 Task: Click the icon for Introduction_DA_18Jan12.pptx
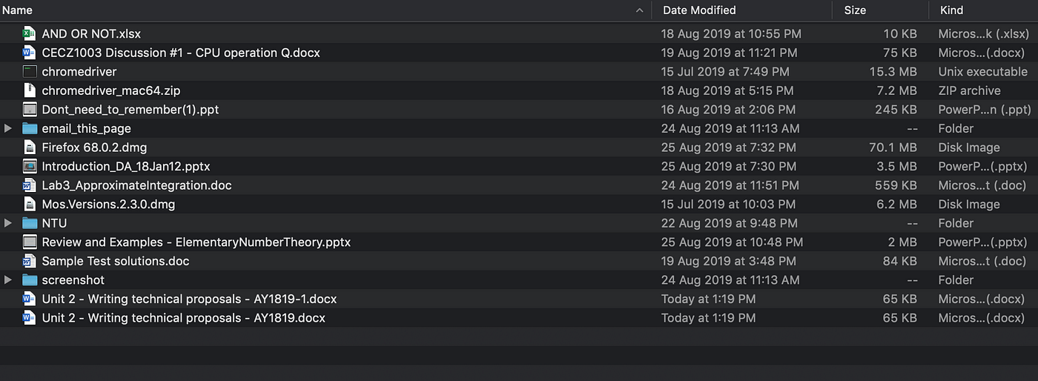pyautogui.click(x=29, y=166)
